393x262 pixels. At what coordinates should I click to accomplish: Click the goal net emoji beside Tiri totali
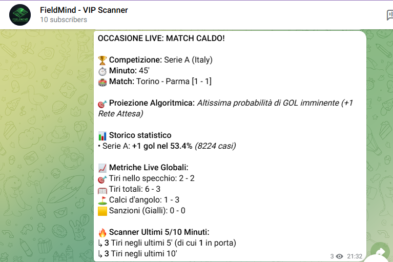[x=102, y=189]
